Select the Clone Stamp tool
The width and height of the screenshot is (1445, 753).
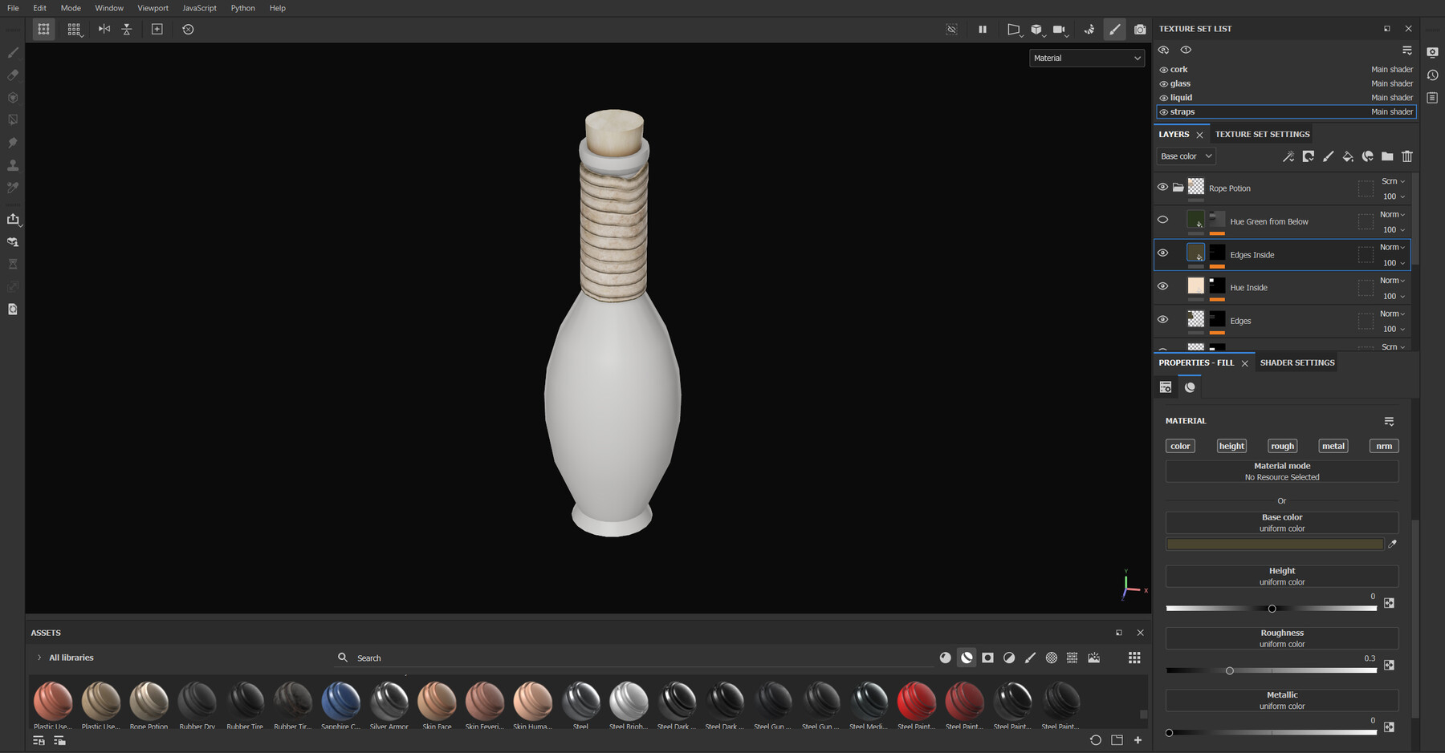(x=13, y=165)
